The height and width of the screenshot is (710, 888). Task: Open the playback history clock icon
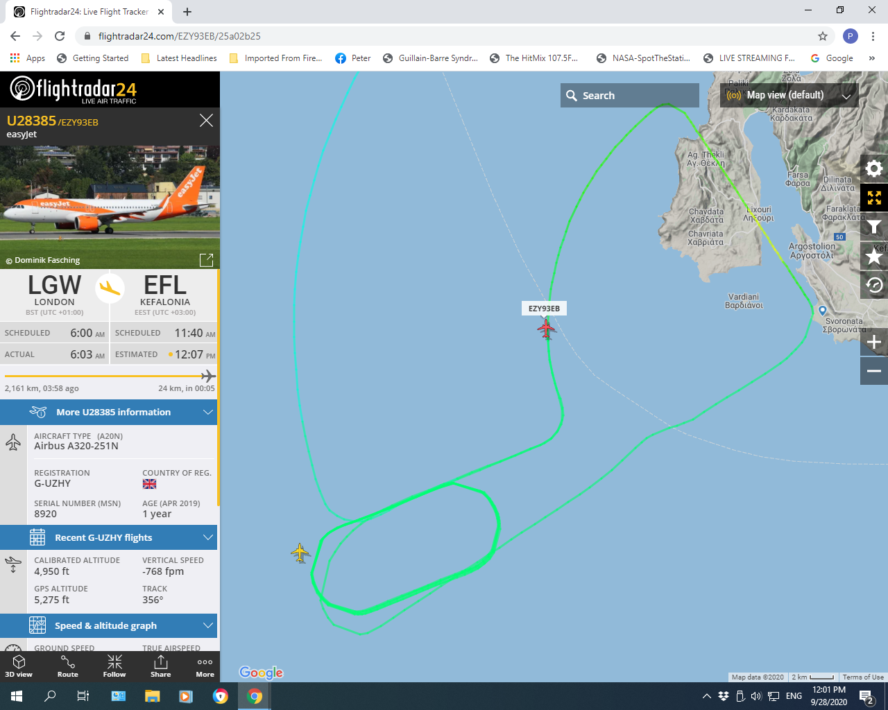pyautogui.click(x=874, y=285)
